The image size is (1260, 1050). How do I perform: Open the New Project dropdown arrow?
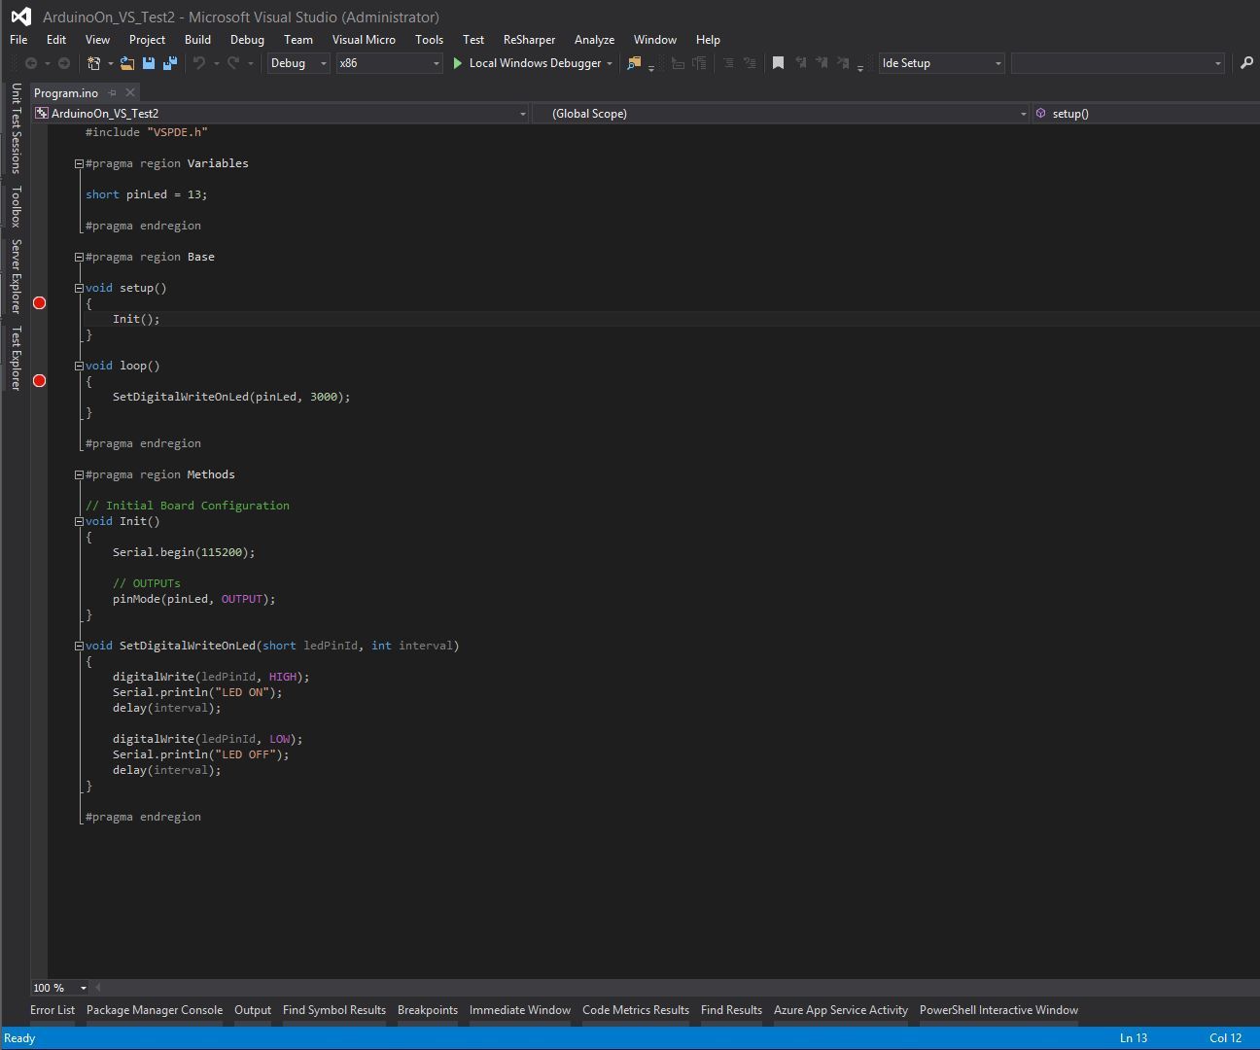[110, 63]
